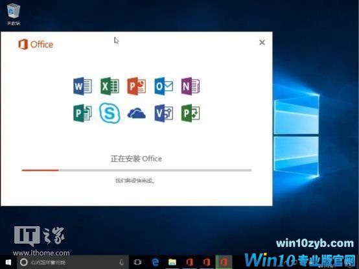359x269 pixels.
Task: Select the Recycle Bin desktop icon
Action: point(14,14)
